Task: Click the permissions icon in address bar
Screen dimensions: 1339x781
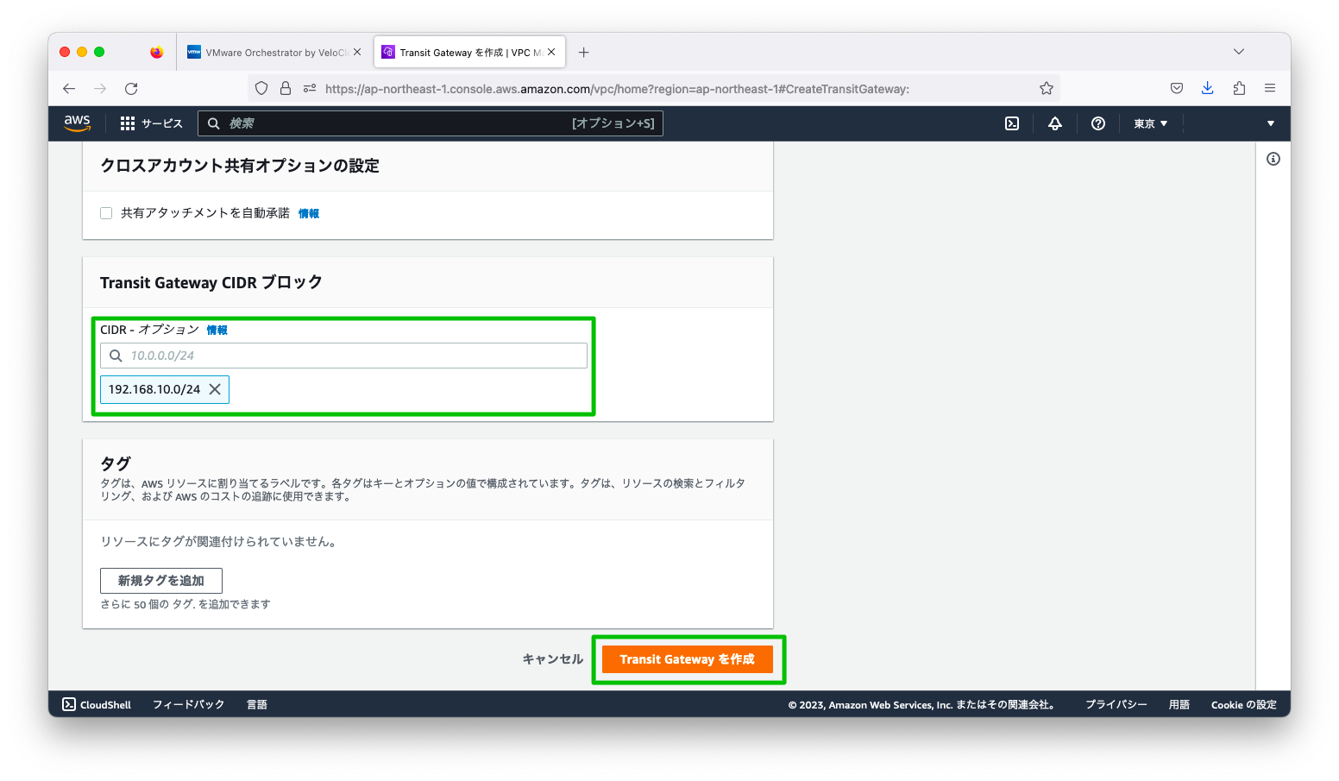Action: tap(309, 88)
